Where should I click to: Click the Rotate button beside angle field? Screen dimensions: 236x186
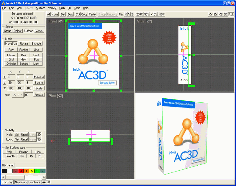pyautogui.click(x=39, y=95)
